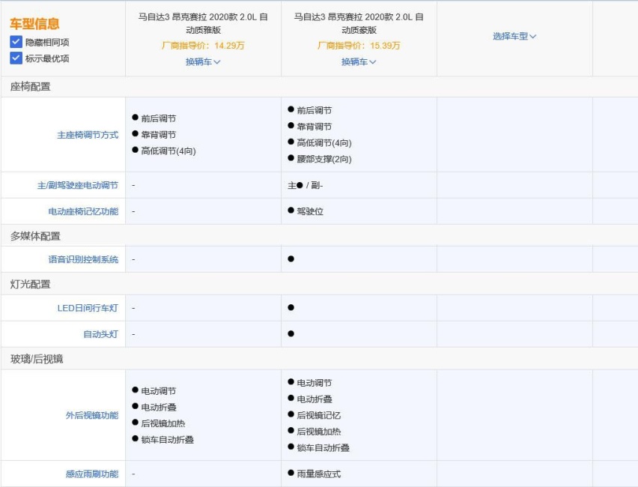Click 电动折叠 in 质雅版 column
638x487 pixels.
[159, 407]
